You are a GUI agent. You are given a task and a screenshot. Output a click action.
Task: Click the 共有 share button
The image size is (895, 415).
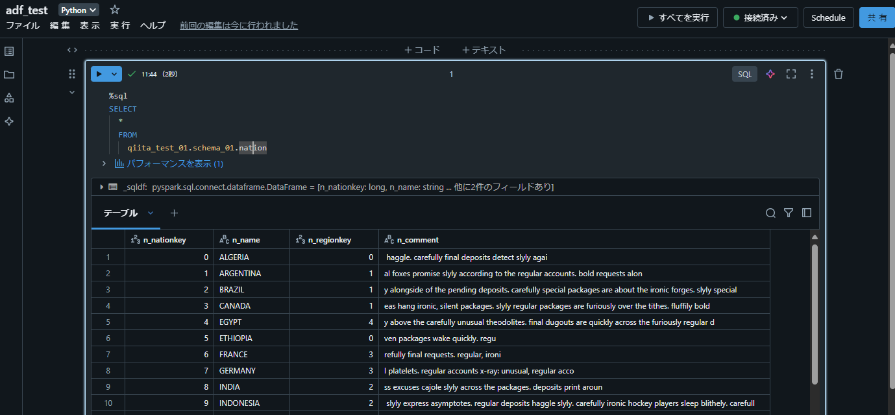[x=877, y=18]
